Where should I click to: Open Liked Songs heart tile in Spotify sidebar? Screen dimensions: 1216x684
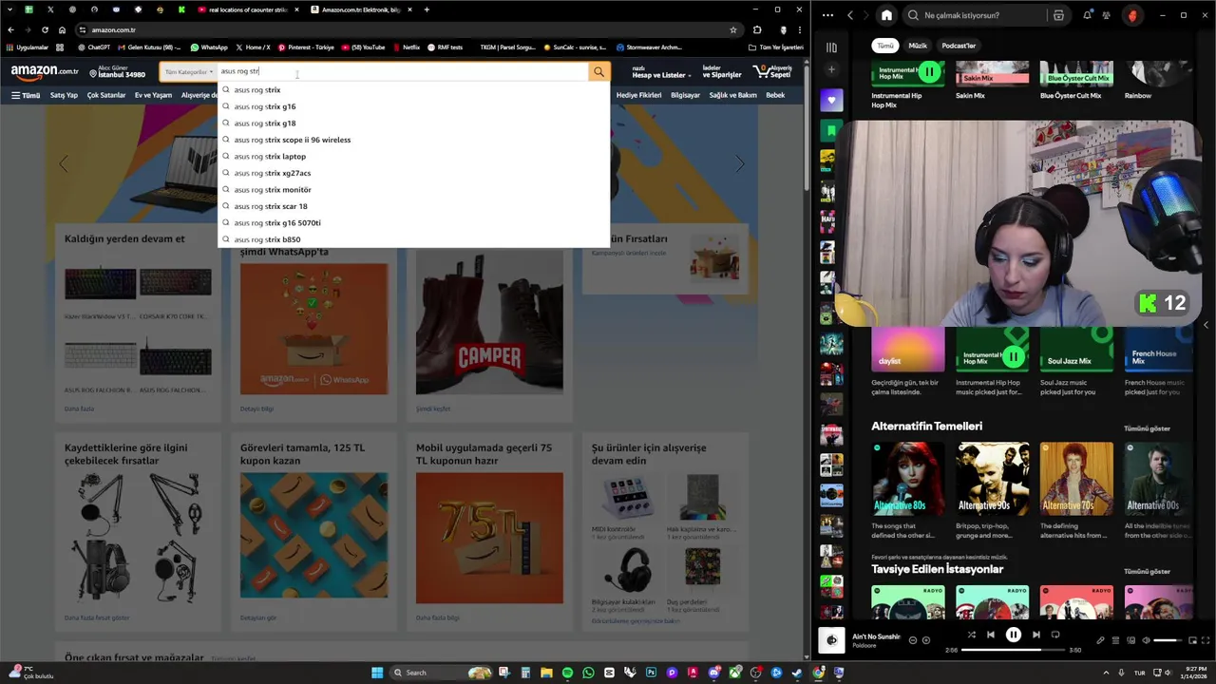pyautogui.click(x=831, y=100)
